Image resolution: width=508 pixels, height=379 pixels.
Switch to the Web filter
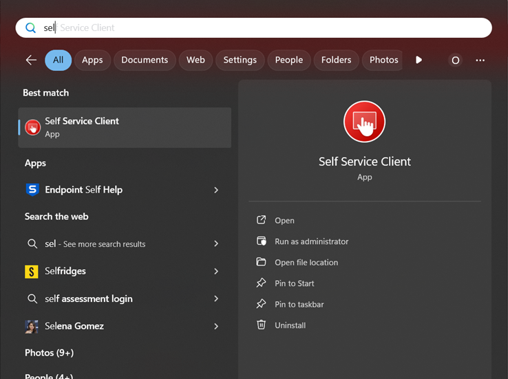(195, 60)
